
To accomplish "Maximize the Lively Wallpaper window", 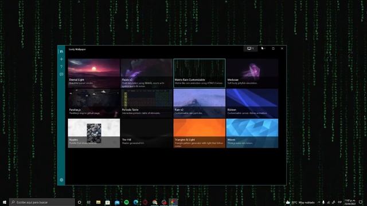I will coord(273,48).
